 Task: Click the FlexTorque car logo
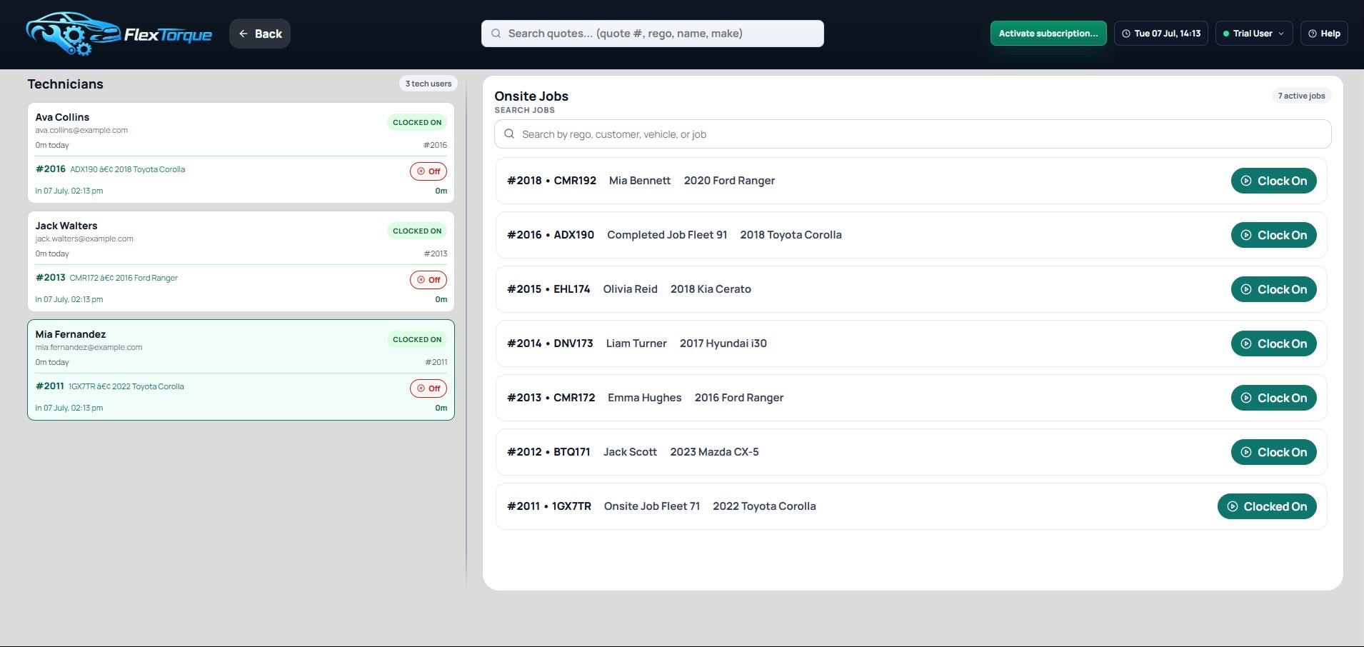pos(72,34)
